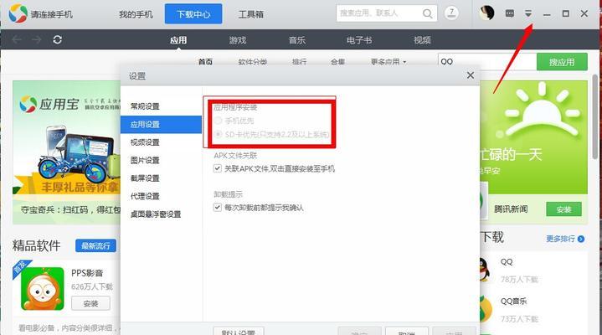The image size is (602, 335).
Task: Open 工具箱 tab
Action: [x=250, y=14]
